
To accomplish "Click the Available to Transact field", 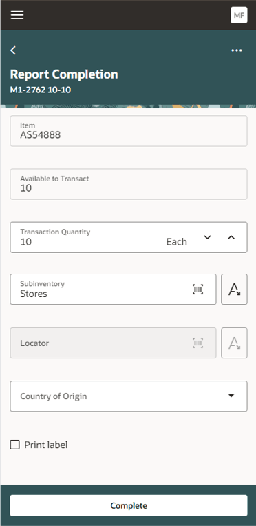I will 129,184.
